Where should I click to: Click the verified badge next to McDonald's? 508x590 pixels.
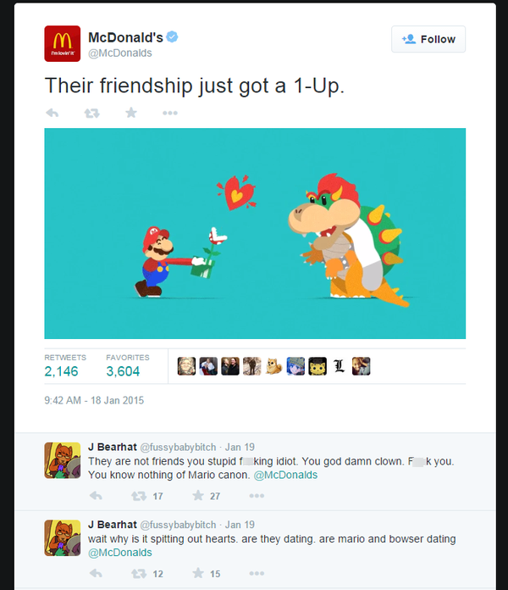pyautogui.click(x=172, y=37)
